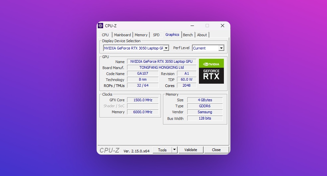Open the Mainboard tab

click(x=122, y=35)
